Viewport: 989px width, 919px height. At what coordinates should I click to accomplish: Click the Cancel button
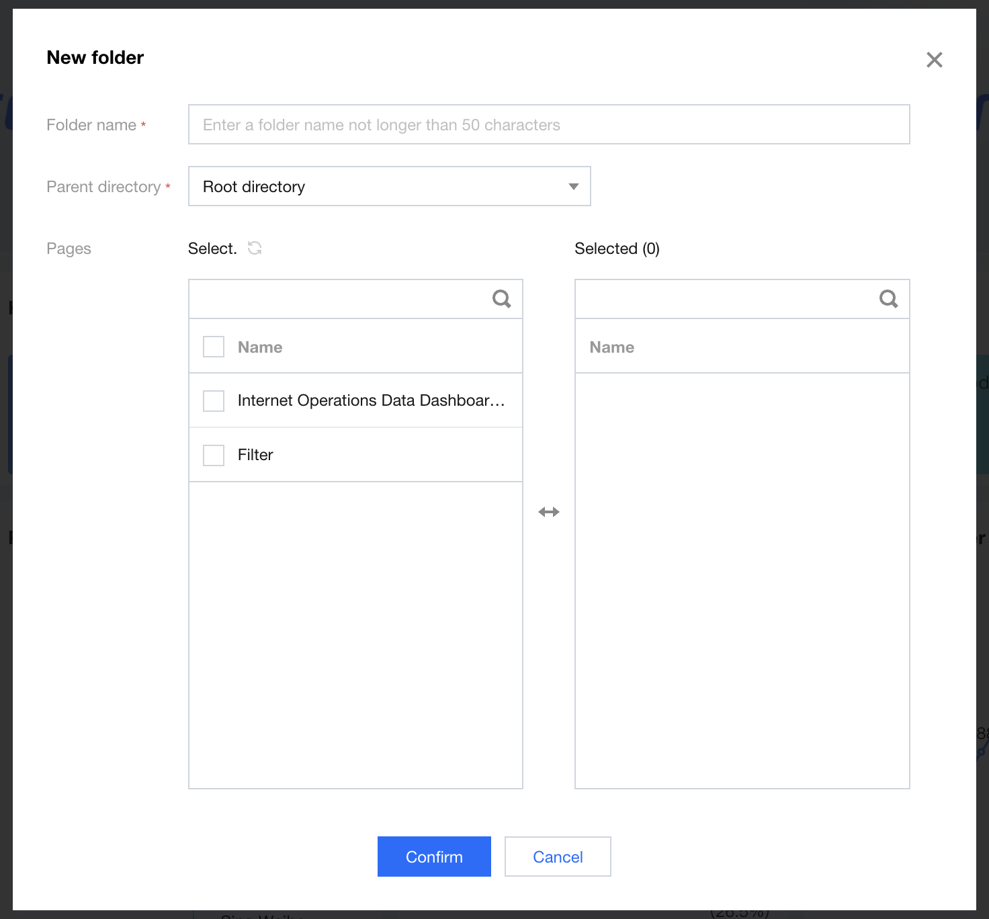(x=558, y=857)
